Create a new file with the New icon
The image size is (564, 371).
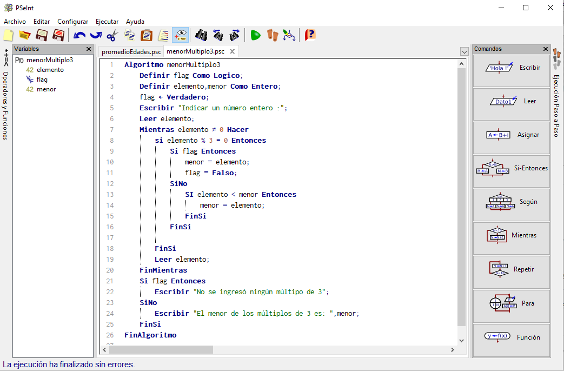pyautogui.click(x=9, y=35)
